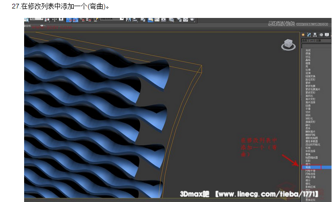Choose 法线 modifier from the list
This screenshot has width=332, height=202.
308,50
